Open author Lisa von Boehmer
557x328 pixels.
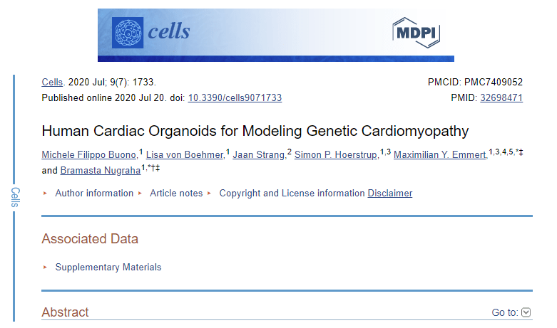pyautogui.click(x=185, y=155)
